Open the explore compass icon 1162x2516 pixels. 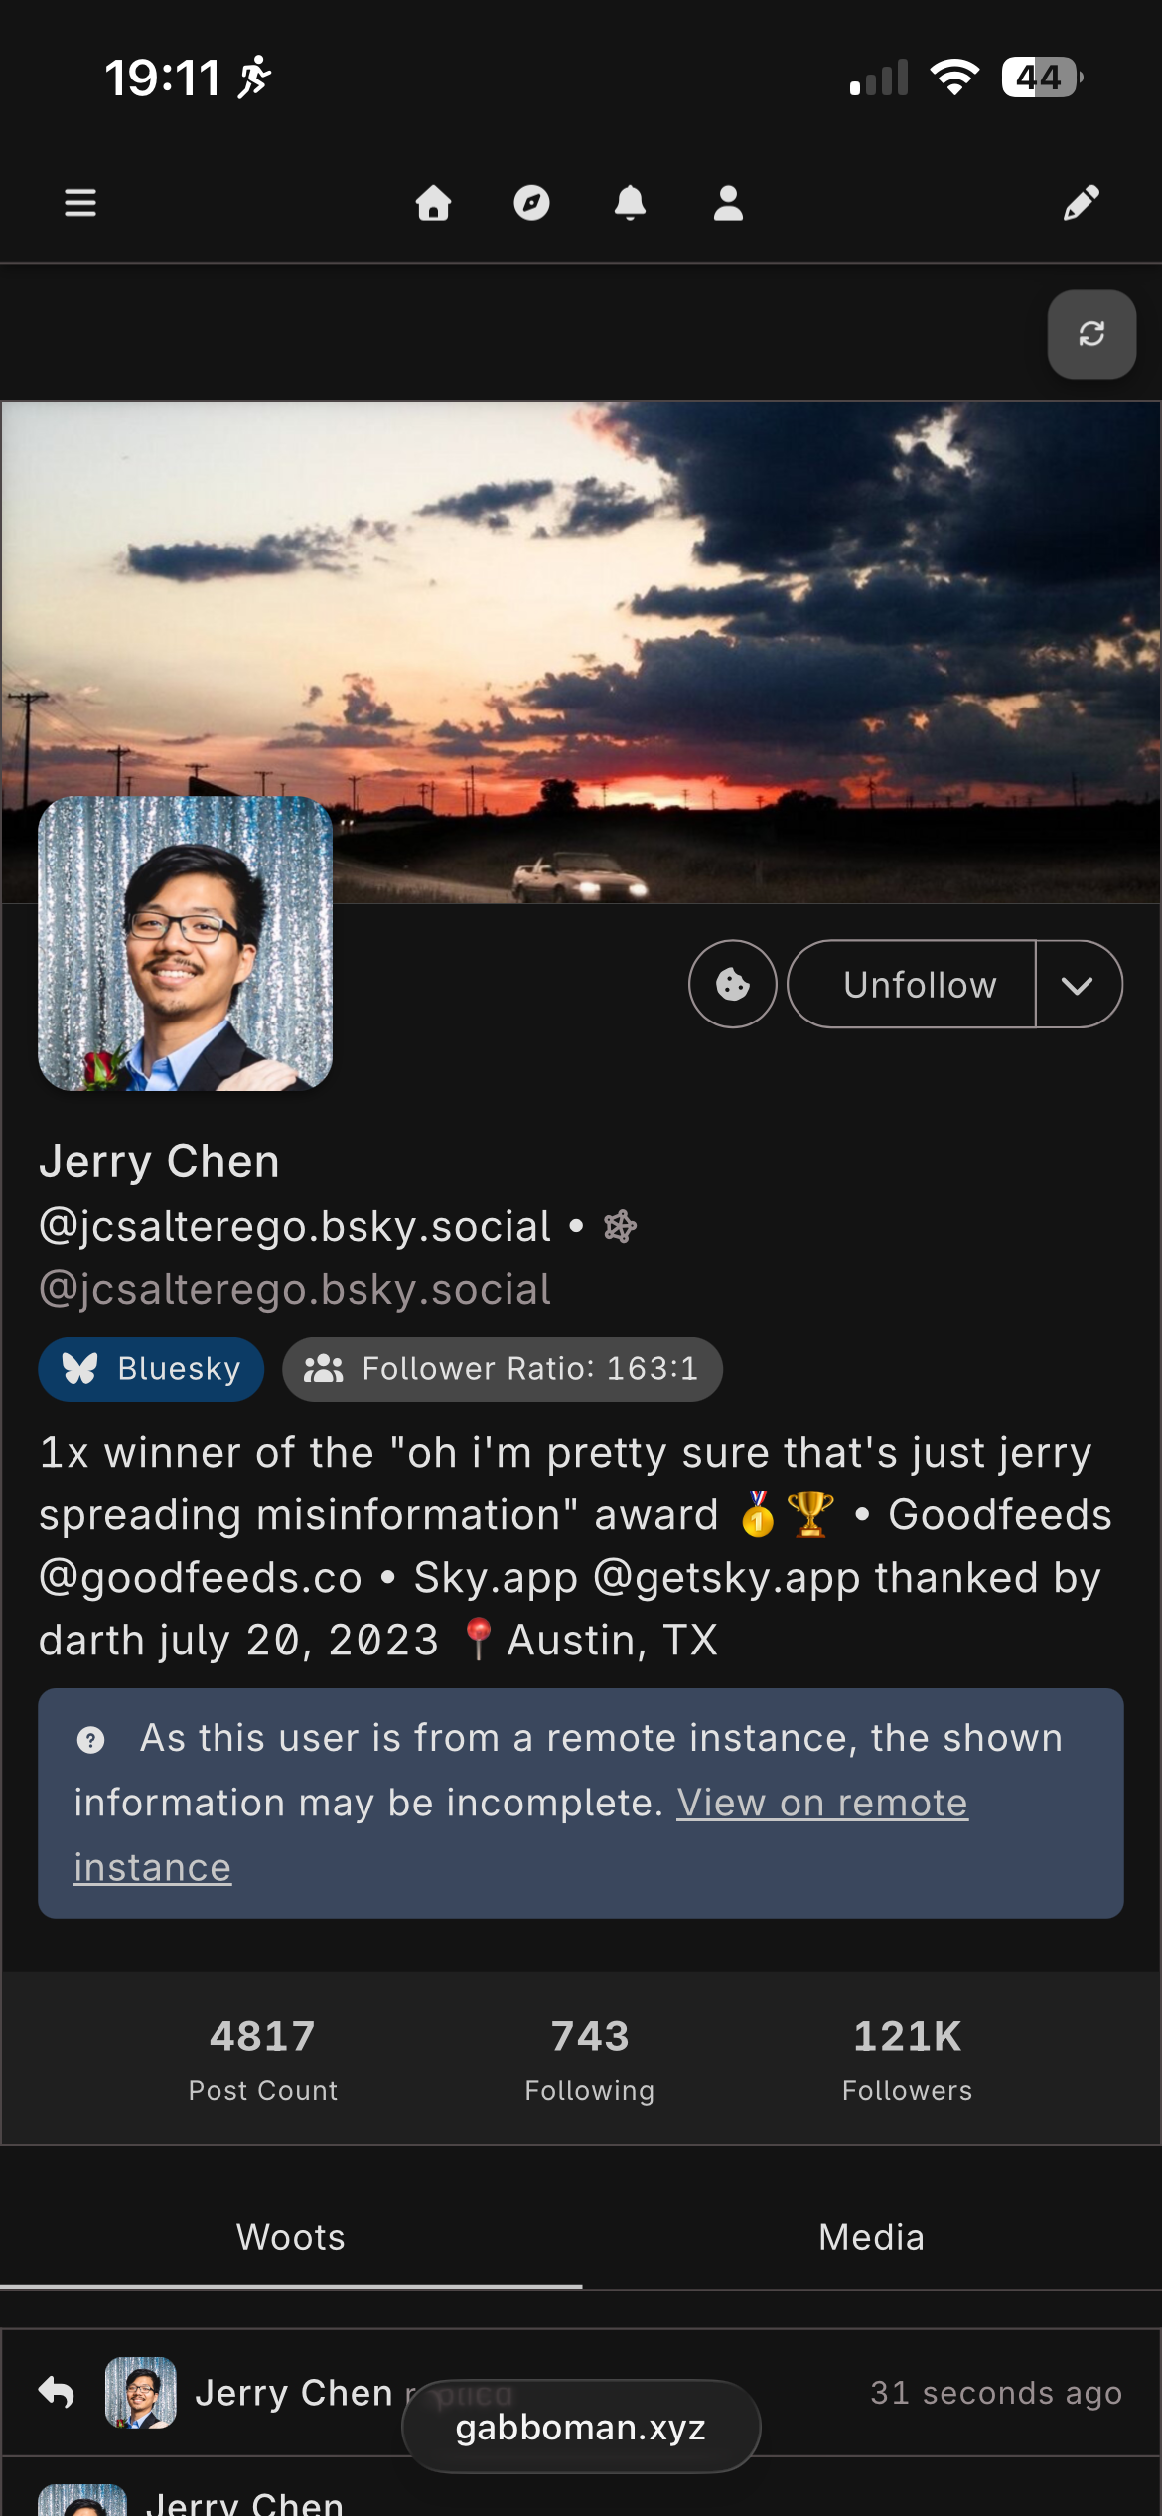point(531,203)
